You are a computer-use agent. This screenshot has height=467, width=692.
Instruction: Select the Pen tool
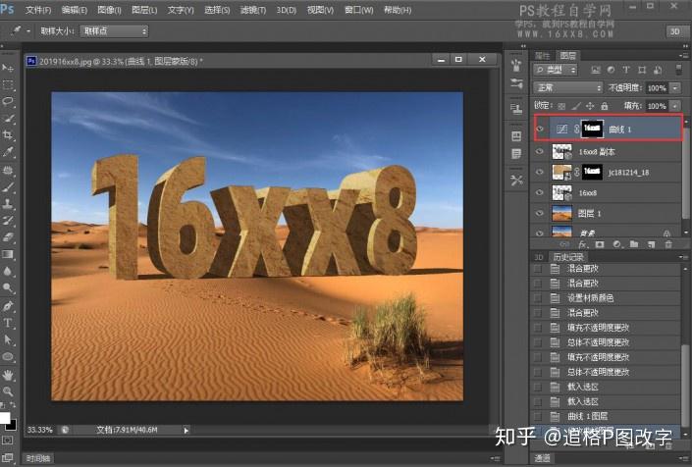(8, 305)
